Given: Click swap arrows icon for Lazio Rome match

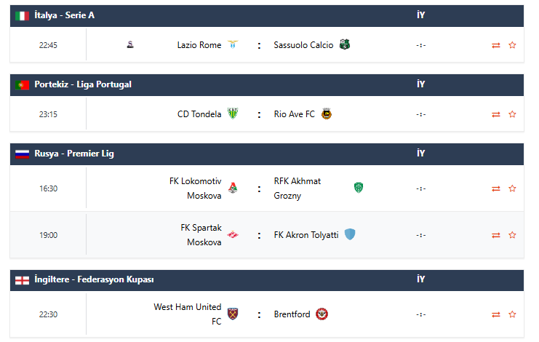Looking at the screenshot, I should coord(496,45).
